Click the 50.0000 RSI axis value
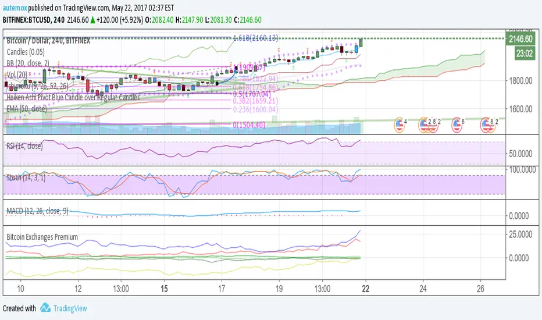The width and height of the screenshot is (542, 320). click(520, 154)
